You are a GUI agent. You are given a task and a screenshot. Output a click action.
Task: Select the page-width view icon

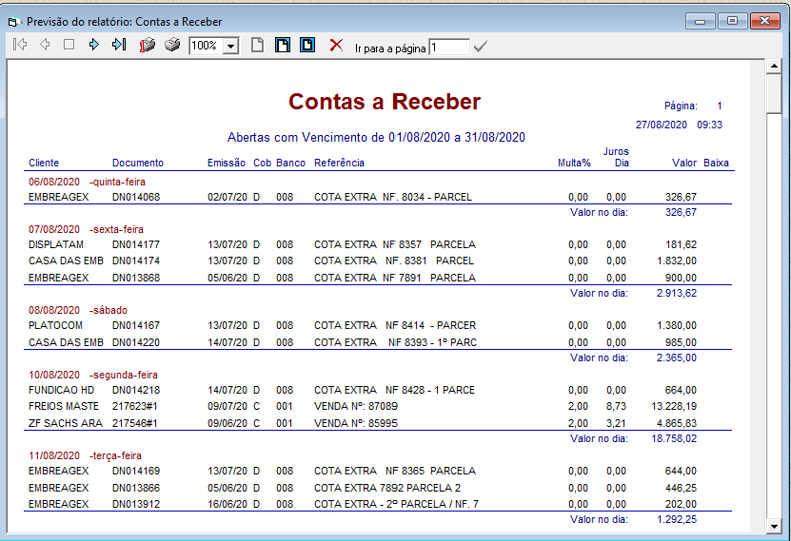[x=307, y=45]
